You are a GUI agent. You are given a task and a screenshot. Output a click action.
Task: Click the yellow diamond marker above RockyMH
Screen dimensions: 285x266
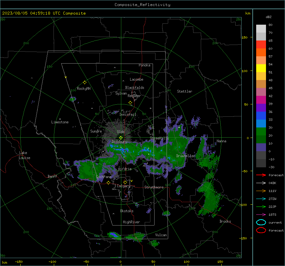click(x=85, y=83)
